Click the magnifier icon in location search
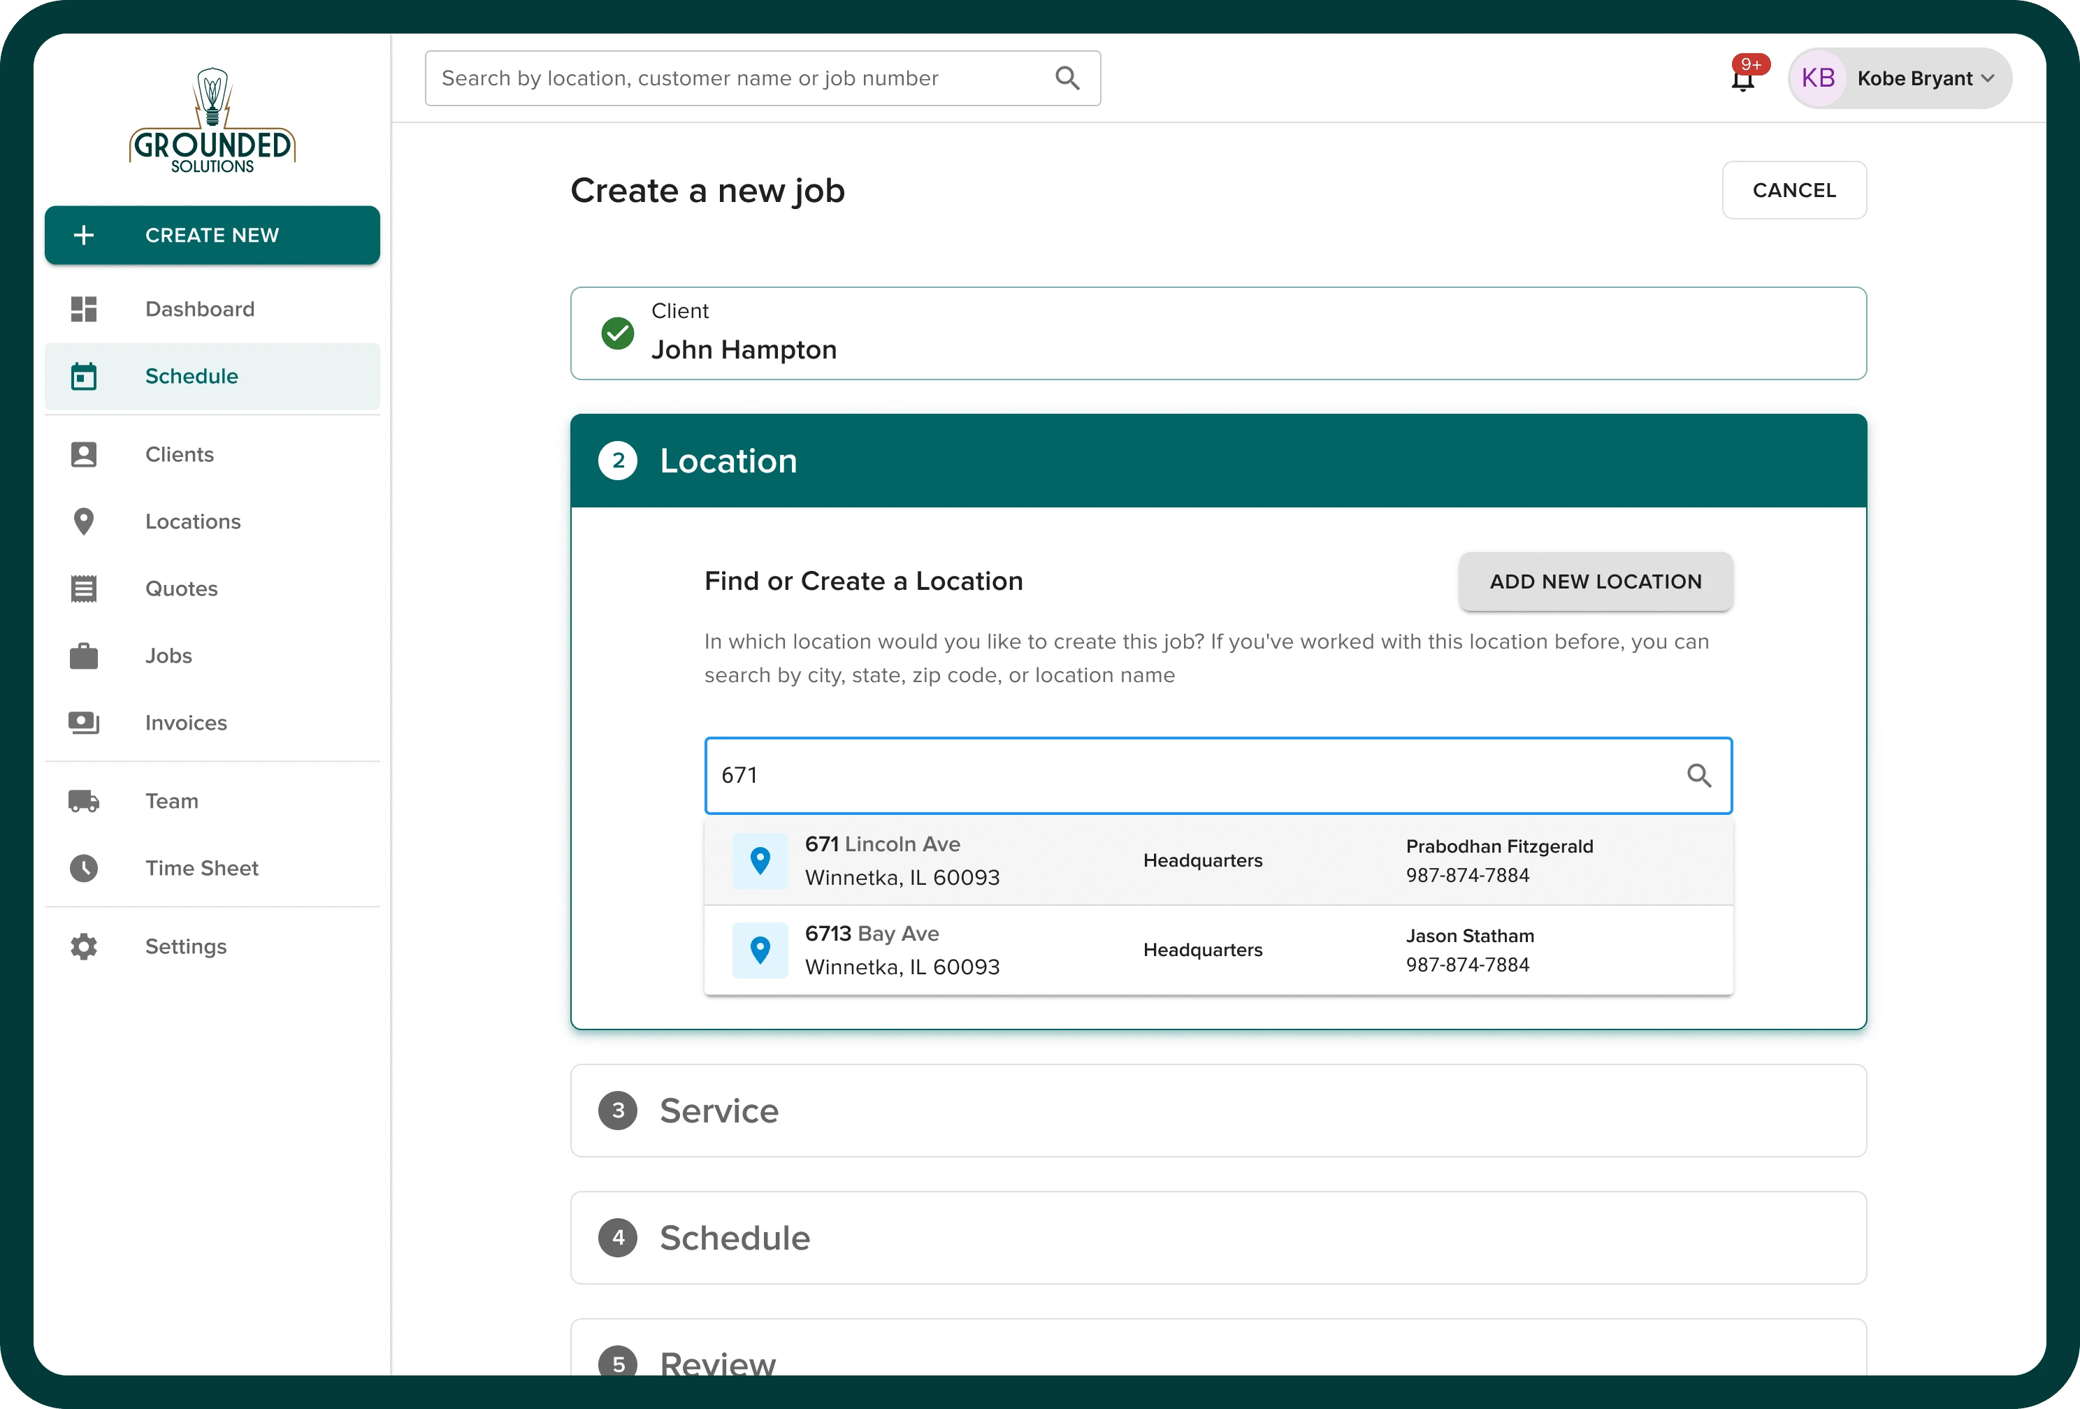This screenshot has height=1409, width=2080. point(1700,775)
